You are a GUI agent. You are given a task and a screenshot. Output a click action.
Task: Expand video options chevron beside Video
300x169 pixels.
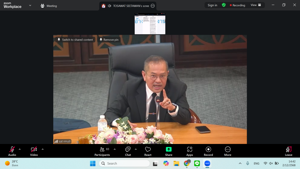[x=42, y=149]
